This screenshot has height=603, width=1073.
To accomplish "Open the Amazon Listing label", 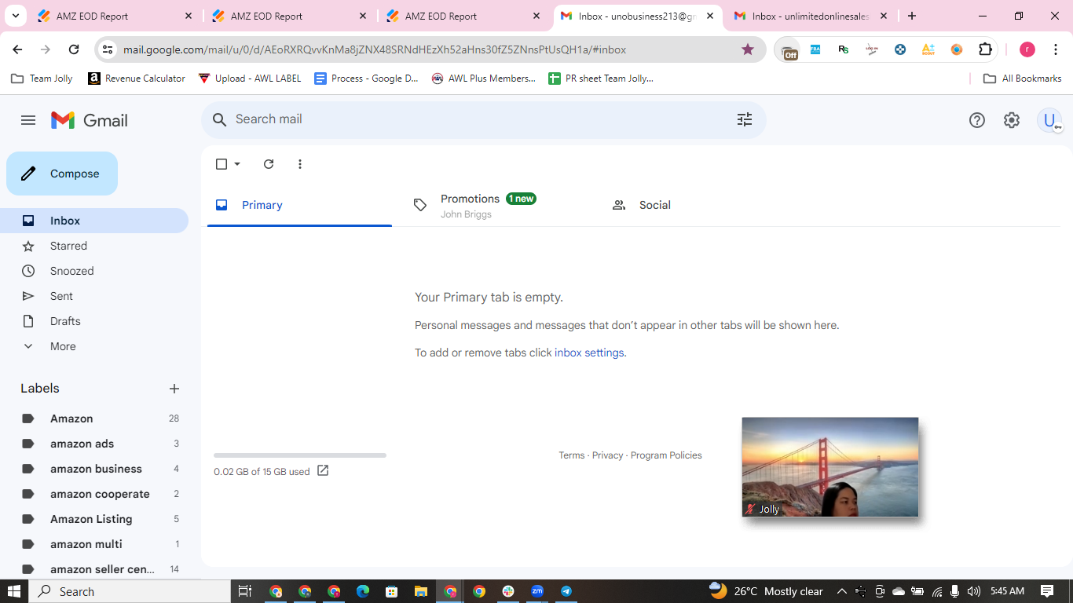I will pyautogui.click(x=94, y=519).
